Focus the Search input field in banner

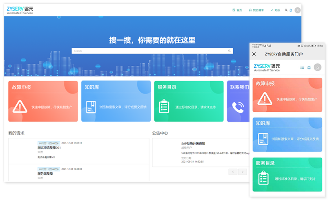(x=152, y=51)
